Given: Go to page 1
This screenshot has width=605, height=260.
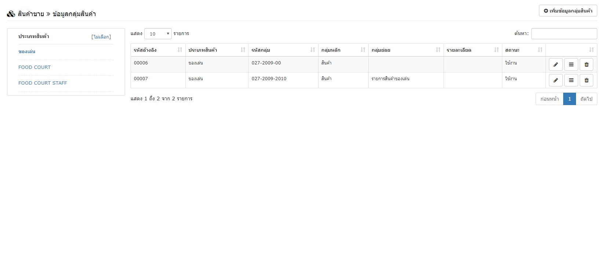Looking at the screenshot, I should (x=569, y=99).
